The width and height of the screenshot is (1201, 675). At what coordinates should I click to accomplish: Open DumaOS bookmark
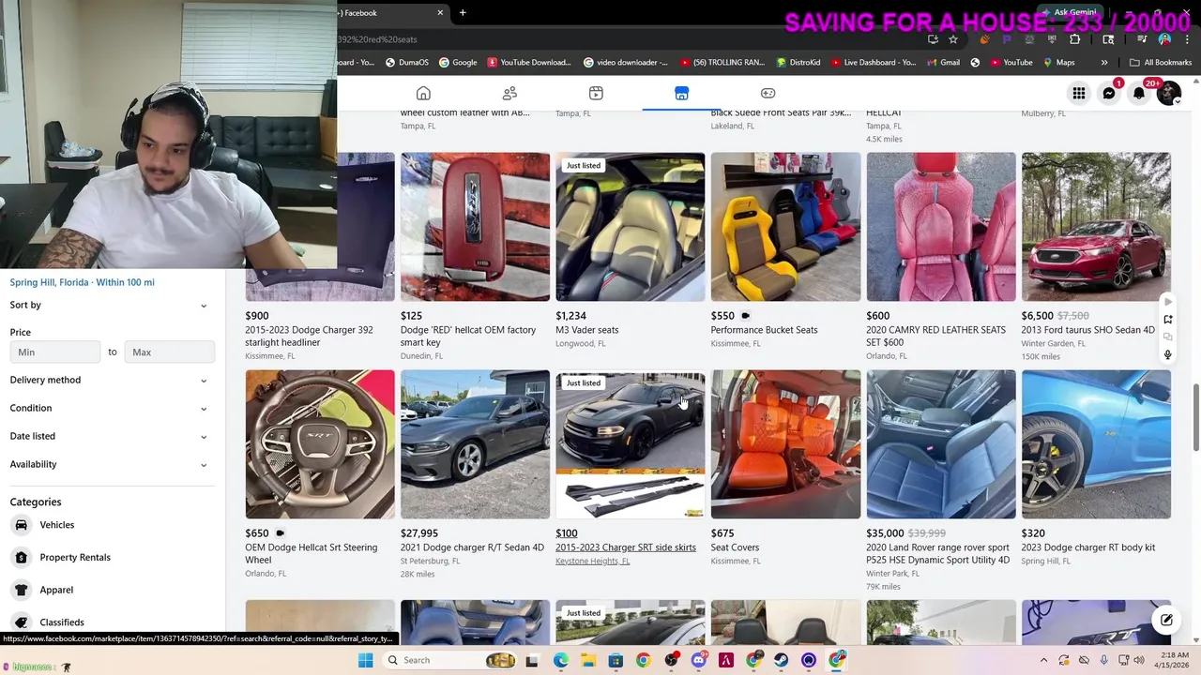[x=407, y=62]
